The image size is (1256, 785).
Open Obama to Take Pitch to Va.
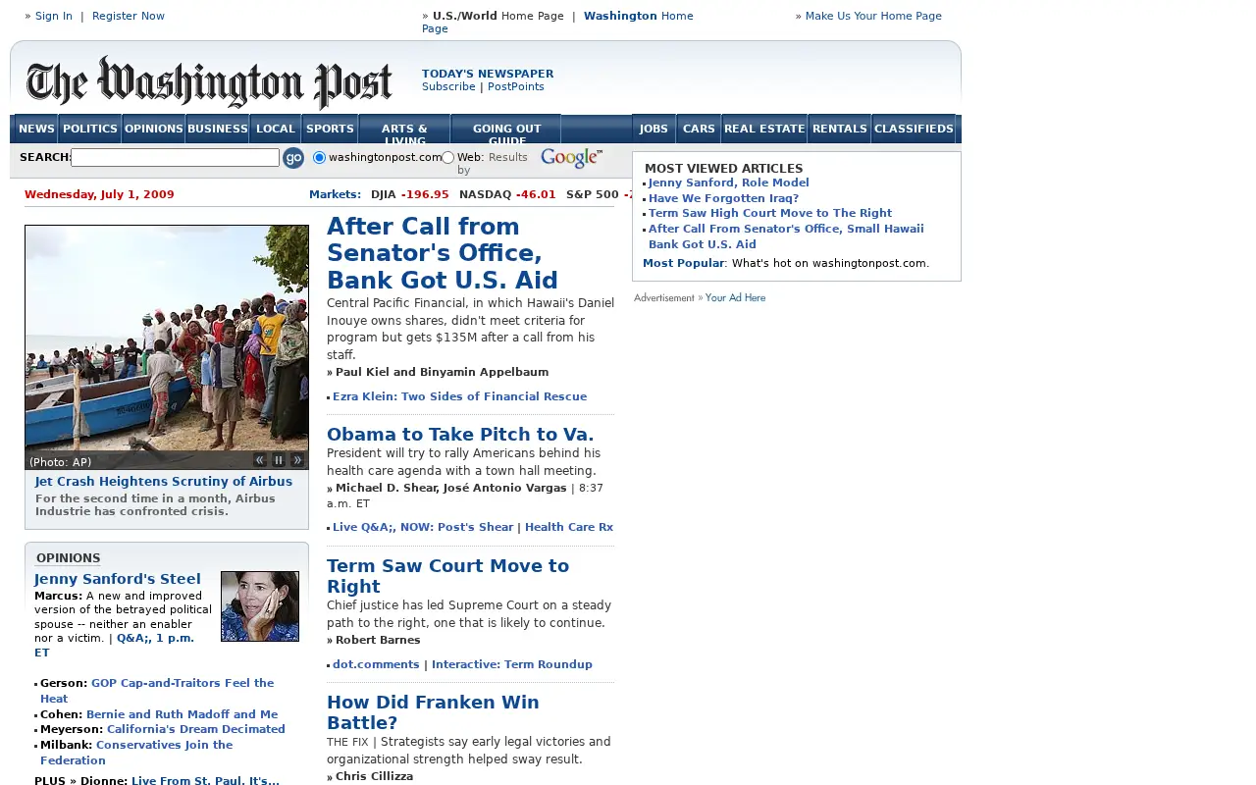460,434
